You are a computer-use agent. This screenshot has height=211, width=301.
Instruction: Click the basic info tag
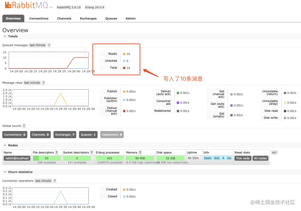[208, 158]
